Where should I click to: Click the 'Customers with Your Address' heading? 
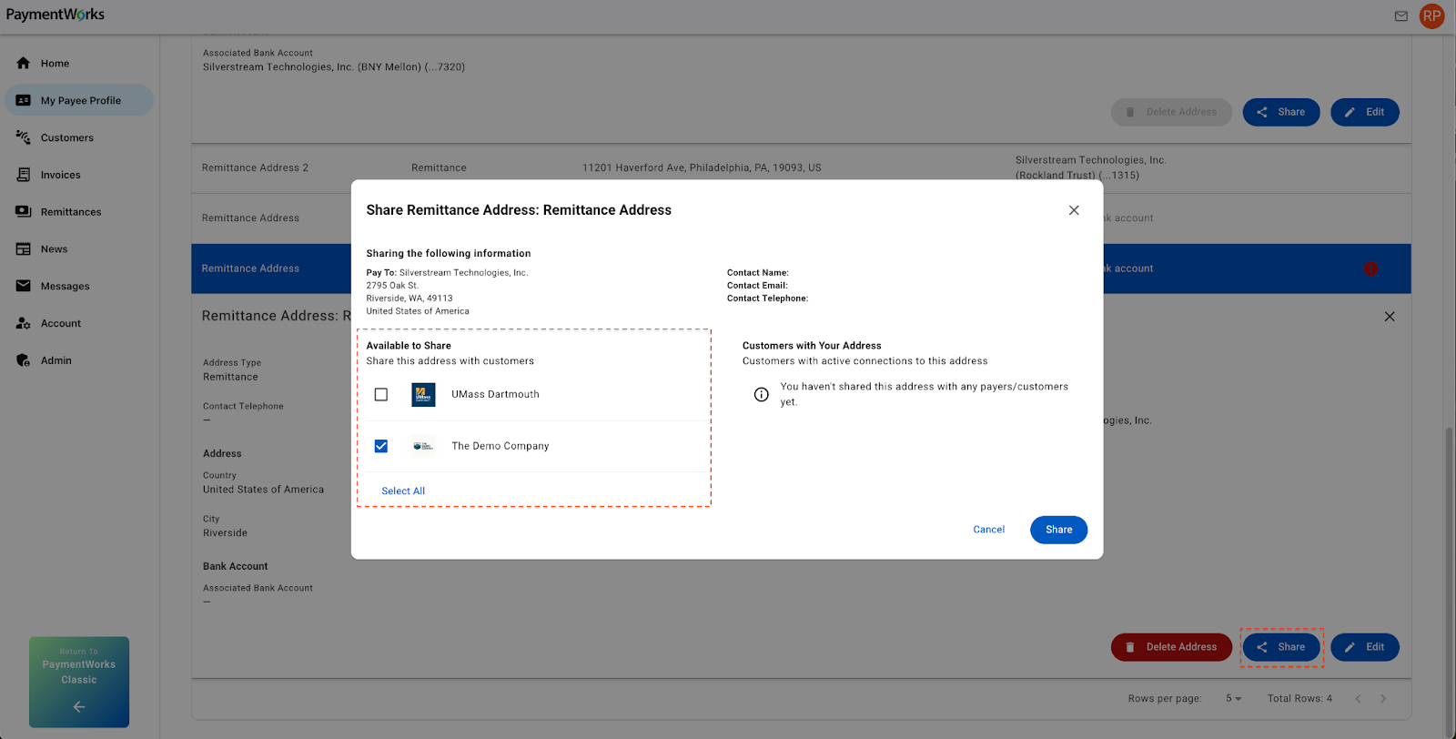(812, 346)
